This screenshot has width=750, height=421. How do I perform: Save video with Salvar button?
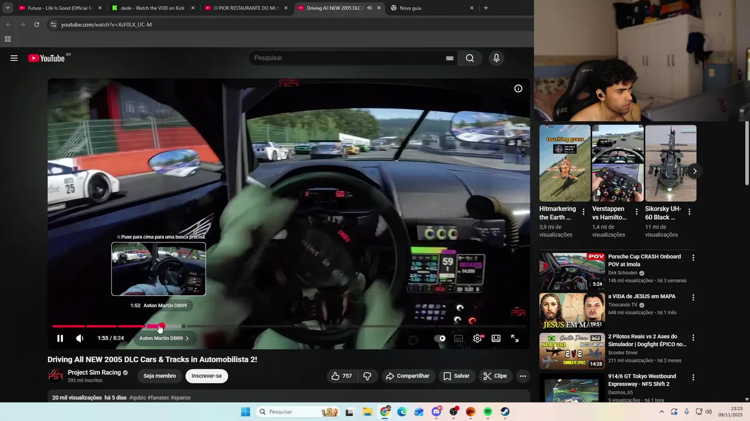tap(456, 376)
